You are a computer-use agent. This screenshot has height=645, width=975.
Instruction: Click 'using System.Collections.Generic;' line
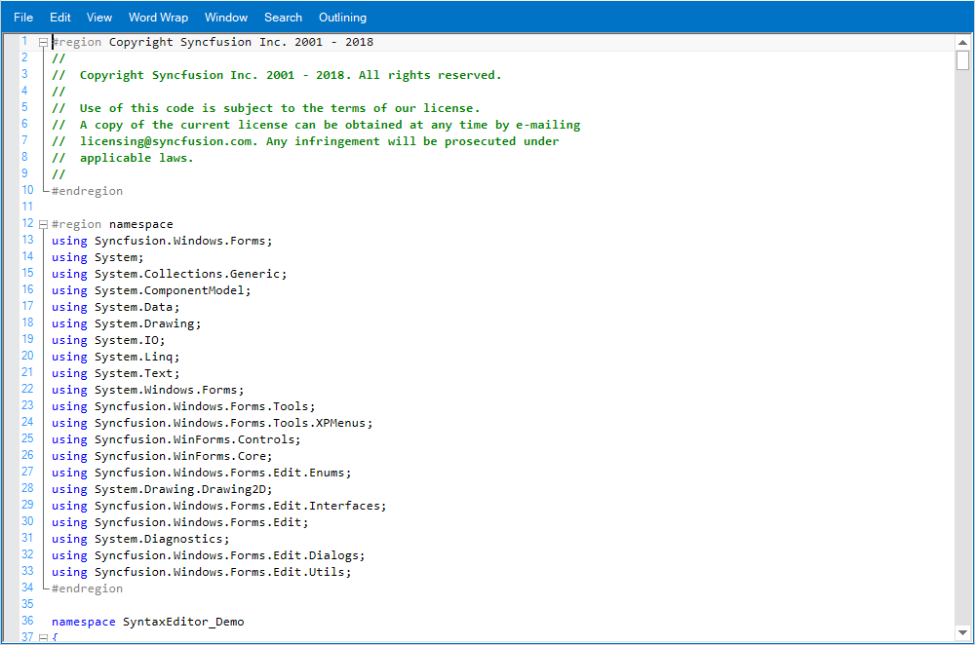pos(169,274)
